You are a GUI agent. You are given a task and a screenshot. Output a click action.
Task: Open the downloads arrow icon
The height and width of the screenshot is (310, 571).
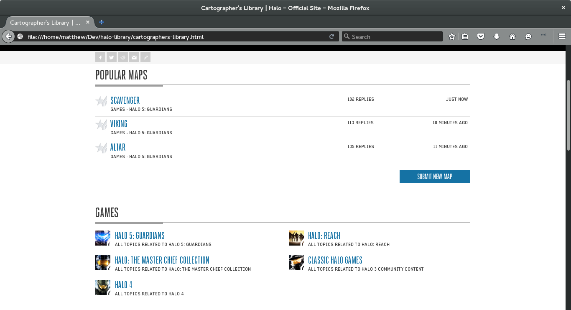[497, 36]
